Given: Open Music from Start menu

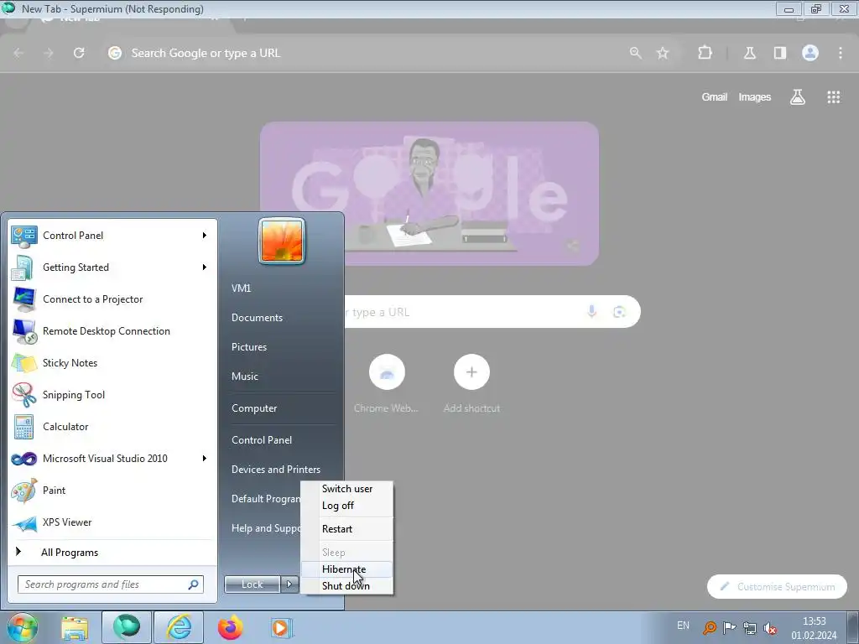Looking at the screenshot, I should (x=244, y=377).
